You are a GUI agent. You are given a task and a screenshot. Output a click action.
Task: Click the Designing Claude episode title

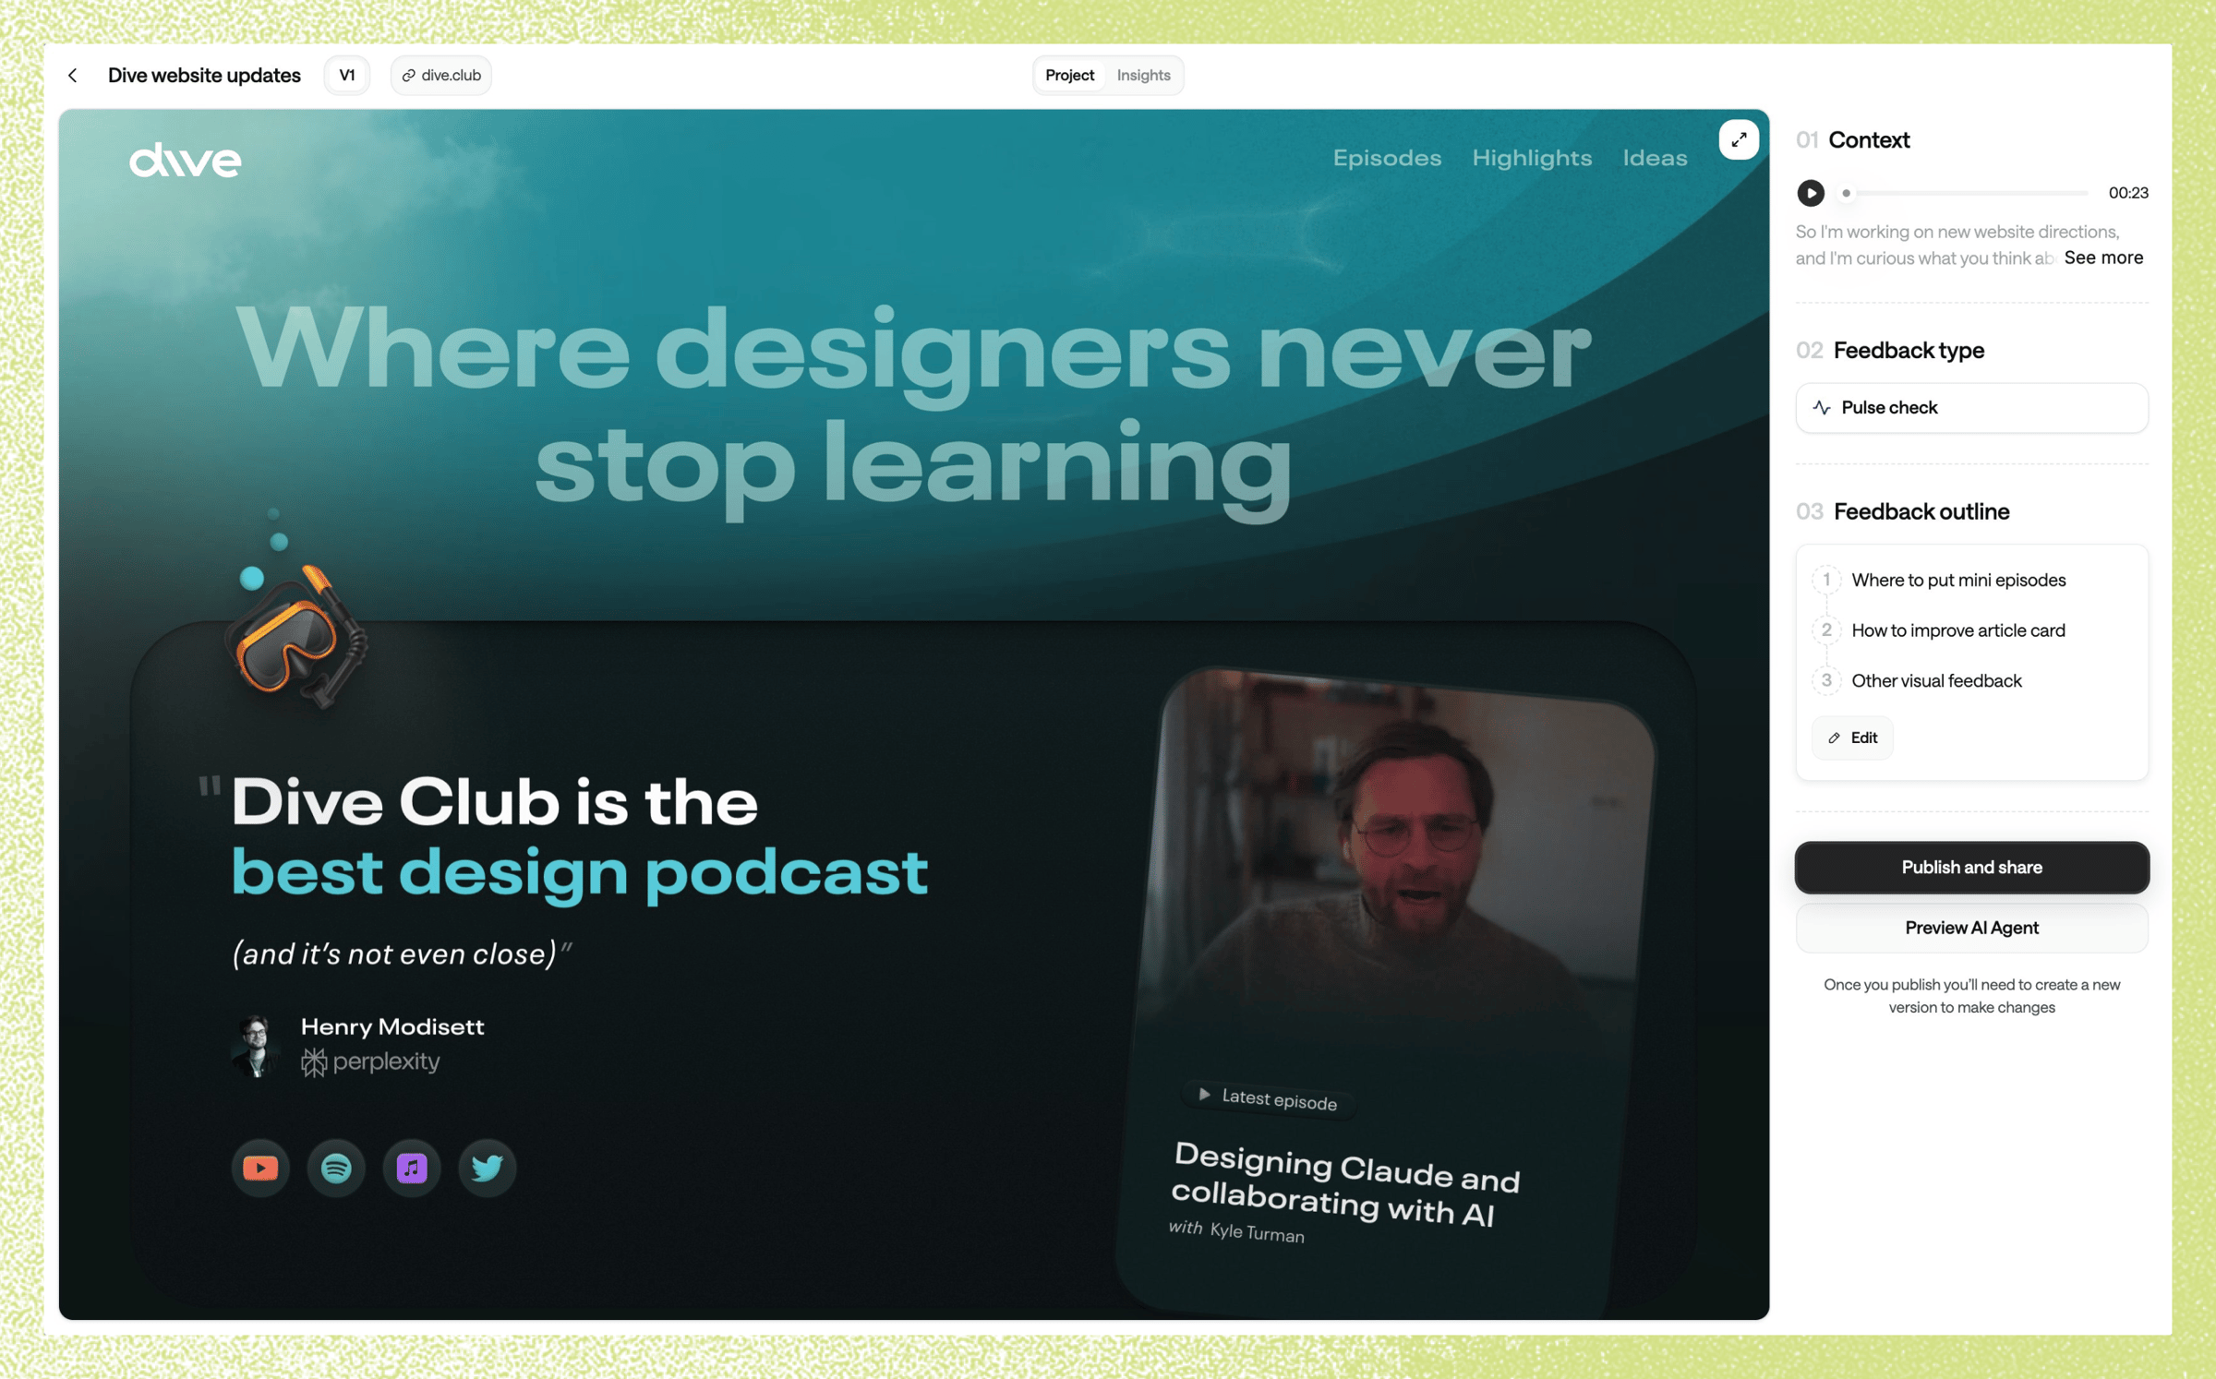pyautogui.click(x=1345, y=1184)
